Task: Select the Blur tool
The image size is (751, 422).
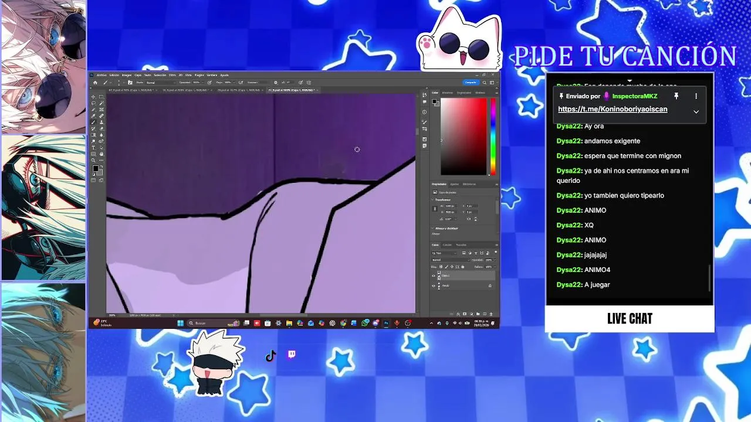Action: (x=102, y=135)
